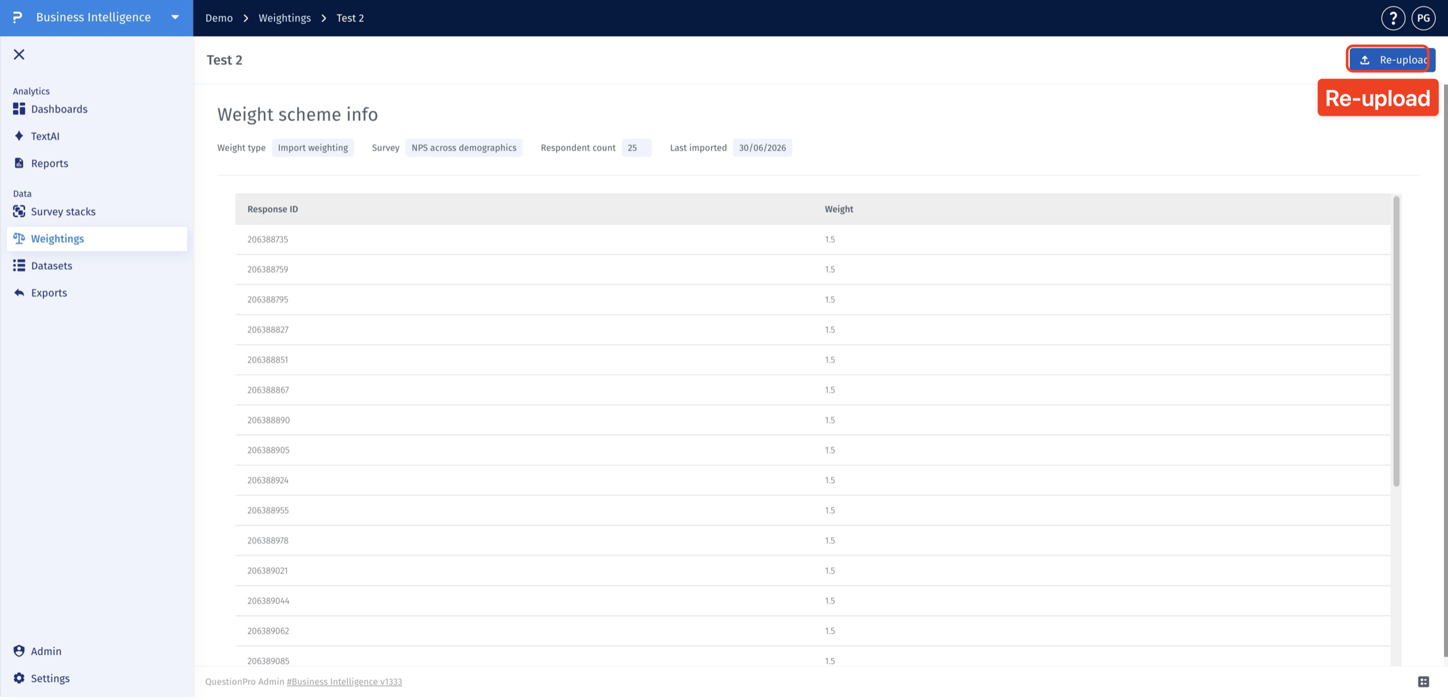Click the Response ID column header
Screen dimensions: 1448x700
(272, 209)
